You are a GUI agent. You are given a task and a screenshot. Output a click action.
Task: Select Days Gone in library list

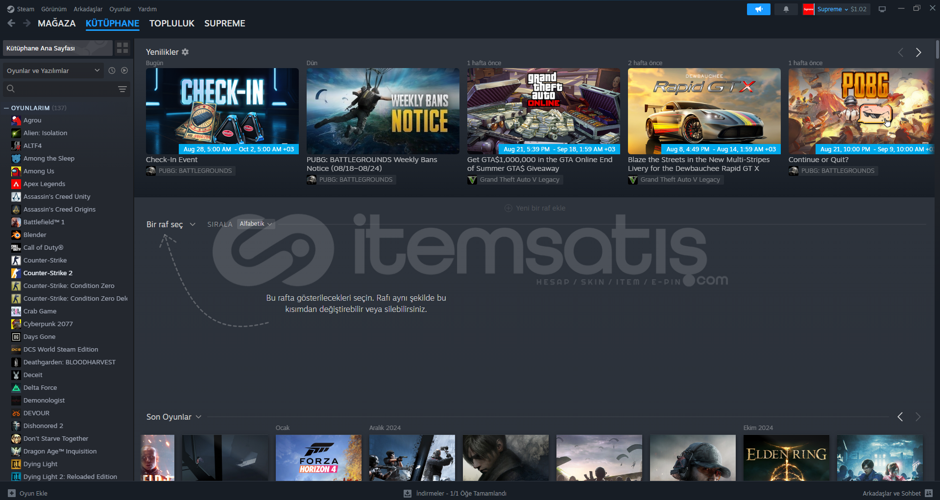tap(39, 337)
